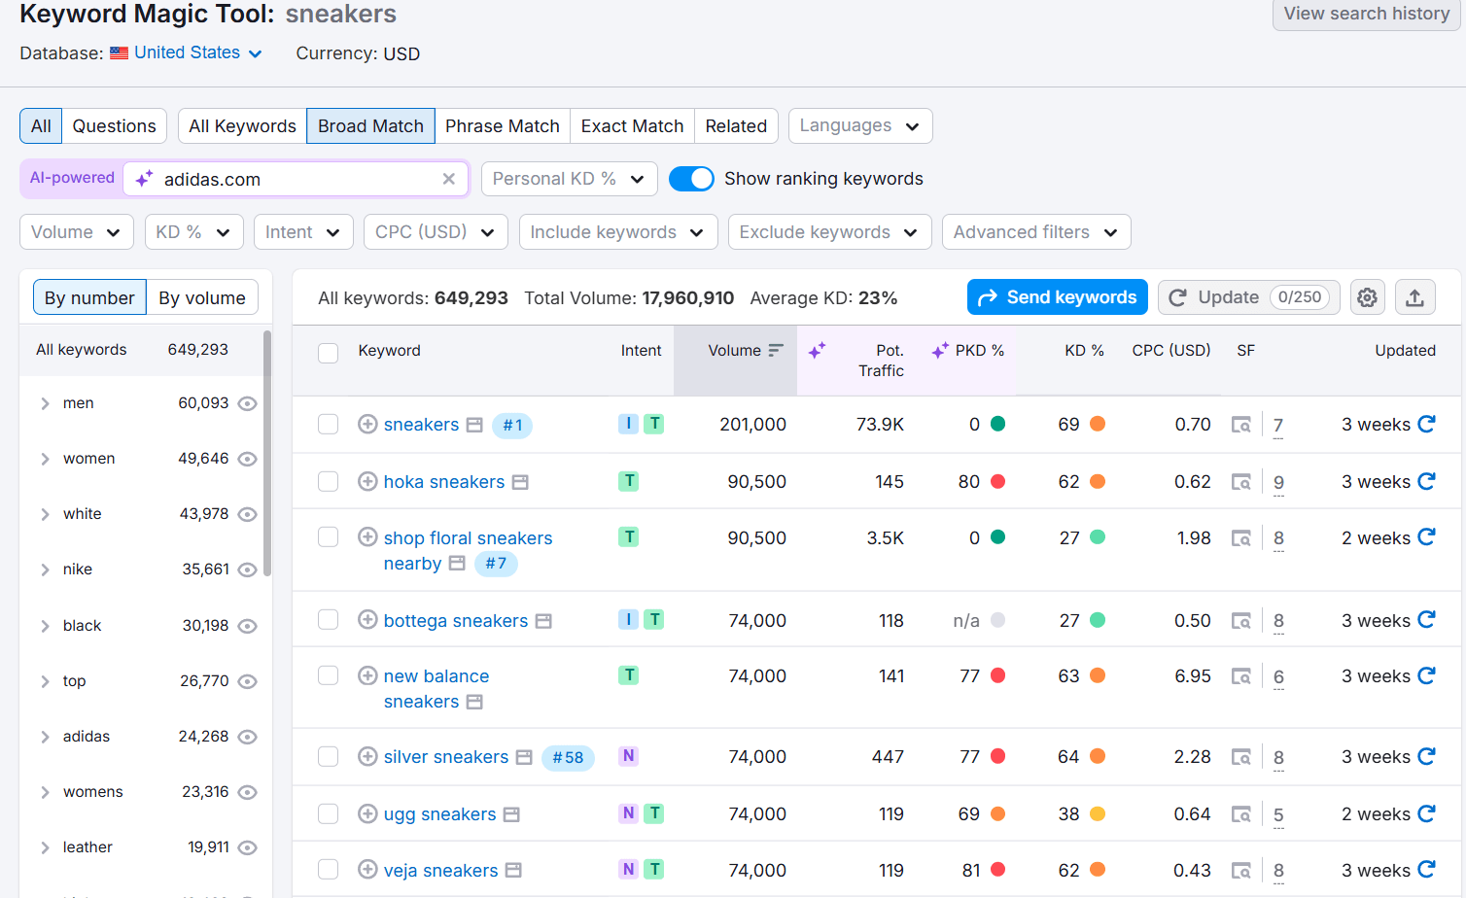Open the keyword table settings gear
This screenshot has width=1466, height=898.
(x=1367, y=296)
